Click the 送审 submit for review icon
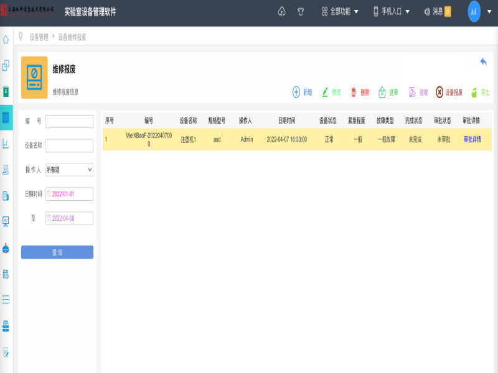The image size is (498, 373). coord(382,93)
